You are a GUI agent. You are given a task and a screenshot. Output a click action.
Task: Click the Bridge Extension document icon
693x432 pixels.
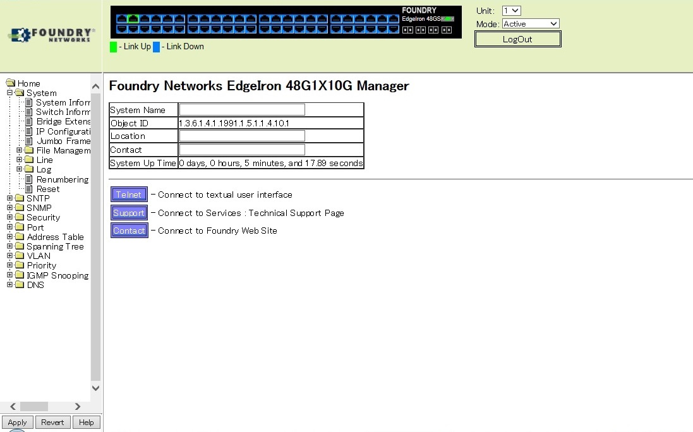point(28,121)
